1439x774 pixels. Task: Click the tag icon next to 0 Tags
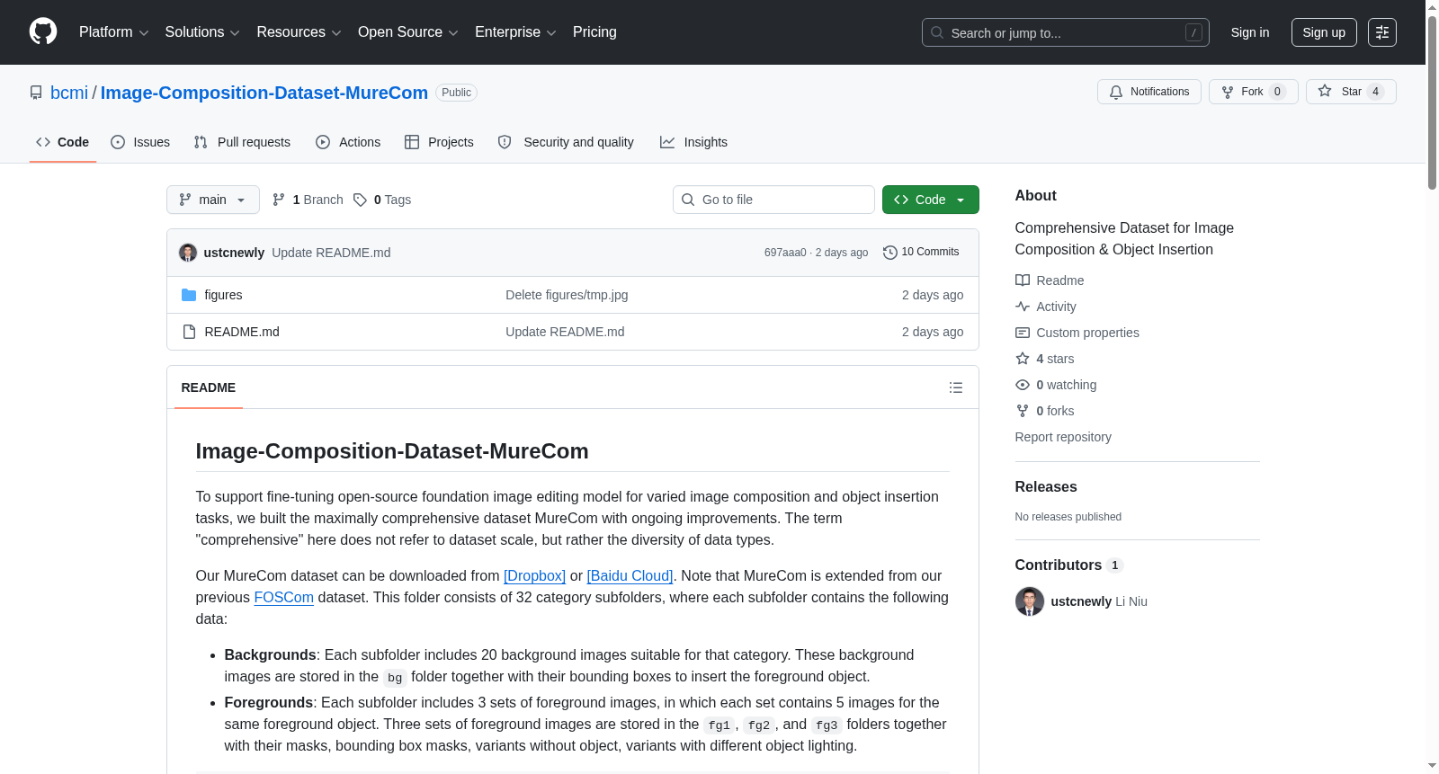coord(360,200)
